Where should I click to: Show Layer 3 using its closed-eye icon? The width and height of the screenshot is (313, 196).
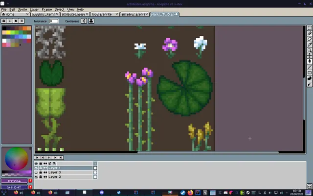36,172
